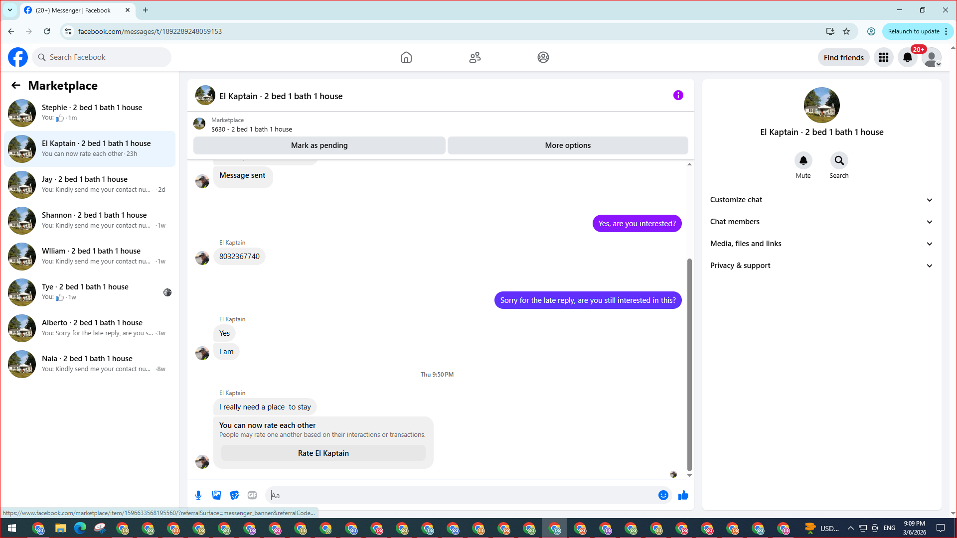Send a thumbs-up like
The width and height of the screenshot is (957, 538).
[x=683, y=495]
